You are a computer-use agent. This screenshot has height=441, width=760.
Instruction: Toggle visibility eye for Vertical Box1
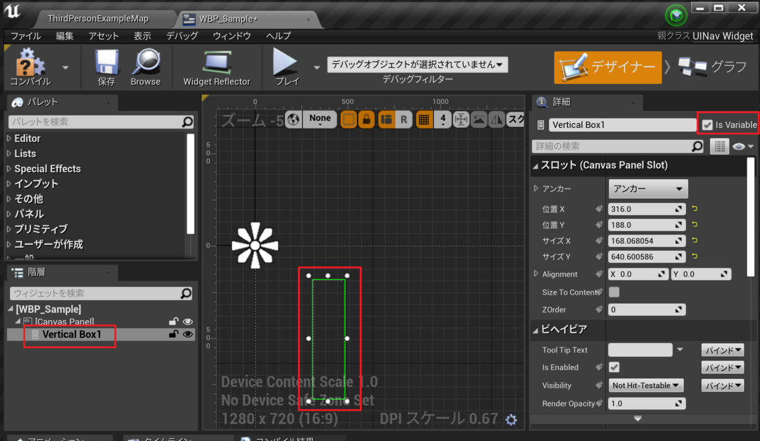pyautogui.click(x=187, y=335)
